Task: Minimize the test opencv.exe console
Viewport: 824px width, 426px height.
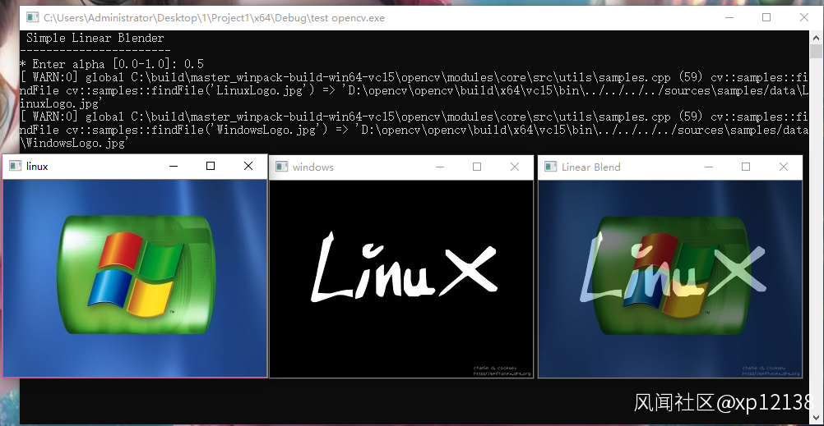Action: [x=729, y=17]
